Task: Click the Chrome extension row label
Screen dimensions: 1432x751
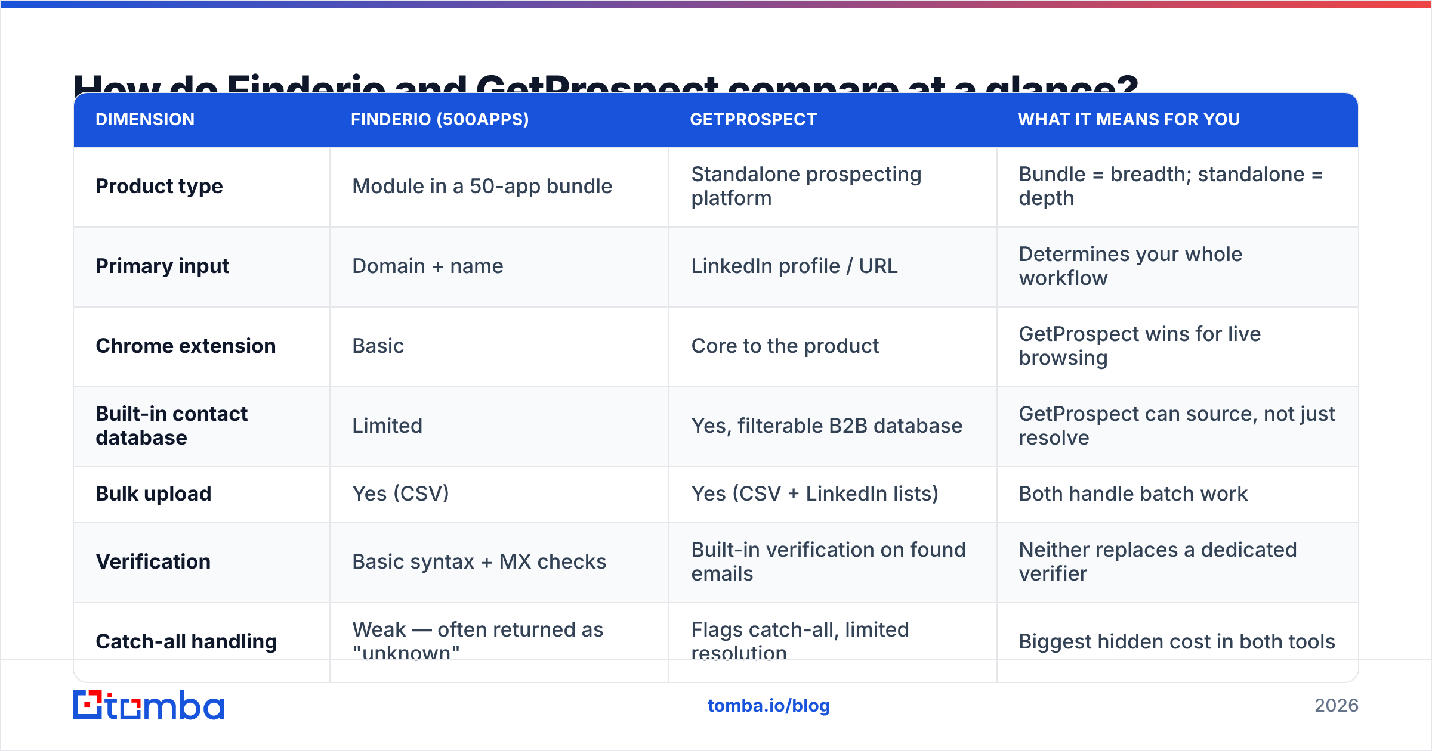Action: [186, 346]
